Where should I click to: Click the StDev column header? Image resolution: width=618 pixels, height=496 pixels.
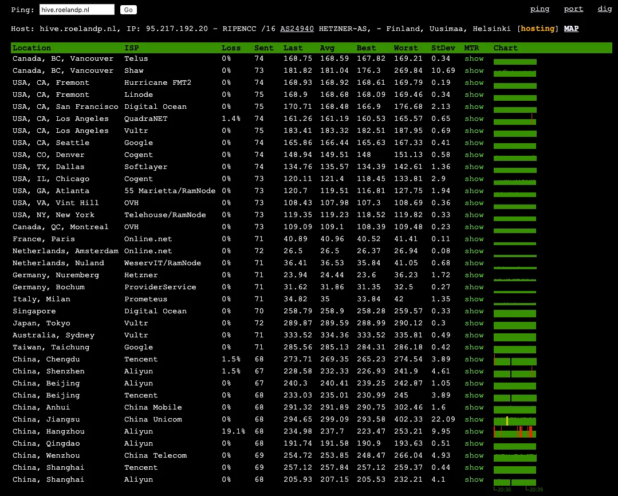tap(443, 48)
